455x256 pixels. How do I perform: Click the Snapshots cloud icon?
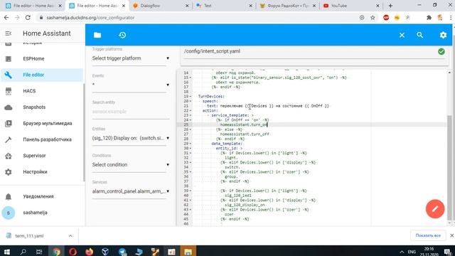coord(9,107)
